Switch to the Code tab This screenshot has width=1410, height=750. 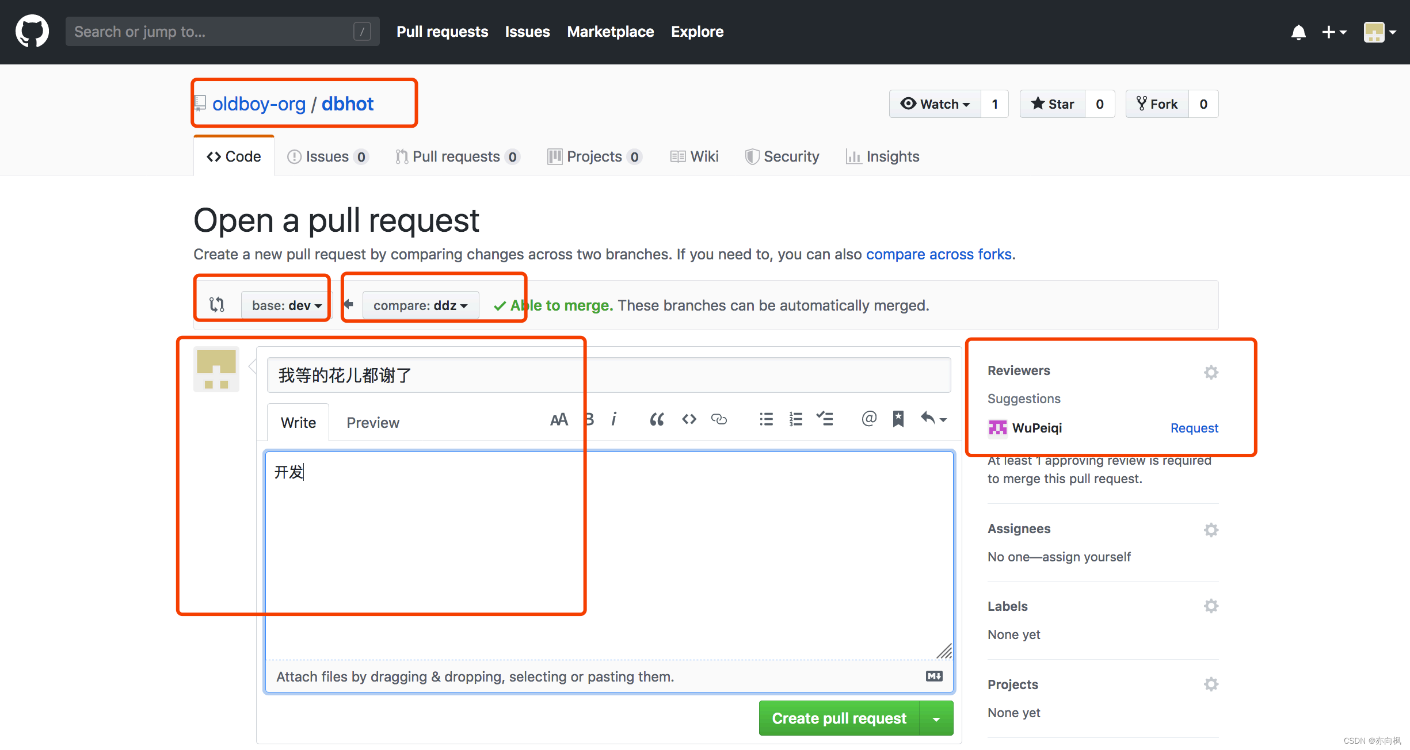click(234, 156)
